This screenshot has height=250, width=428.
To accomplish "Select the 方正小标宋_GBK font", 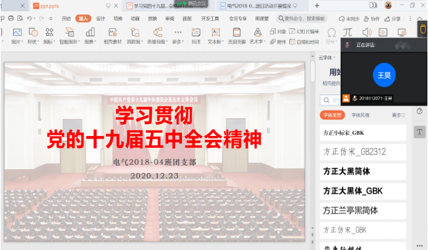I will 363,133.
